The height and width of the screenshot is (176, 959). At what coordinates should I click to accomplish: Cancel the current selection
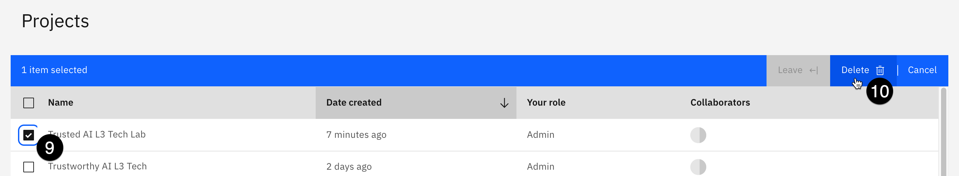point(922,70)
